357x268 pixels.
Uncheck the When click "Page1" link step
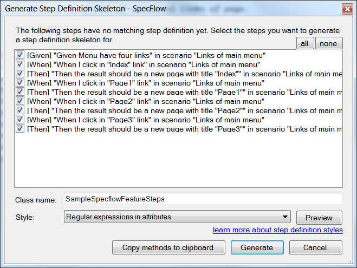click(20, 83)
